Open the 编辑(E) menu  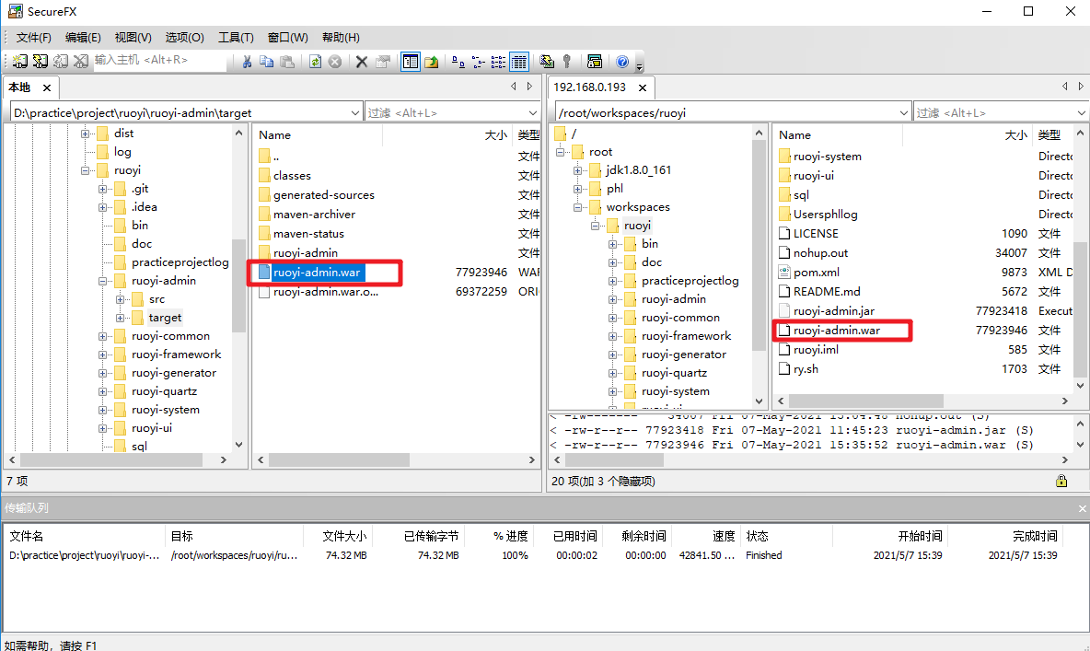83,38
